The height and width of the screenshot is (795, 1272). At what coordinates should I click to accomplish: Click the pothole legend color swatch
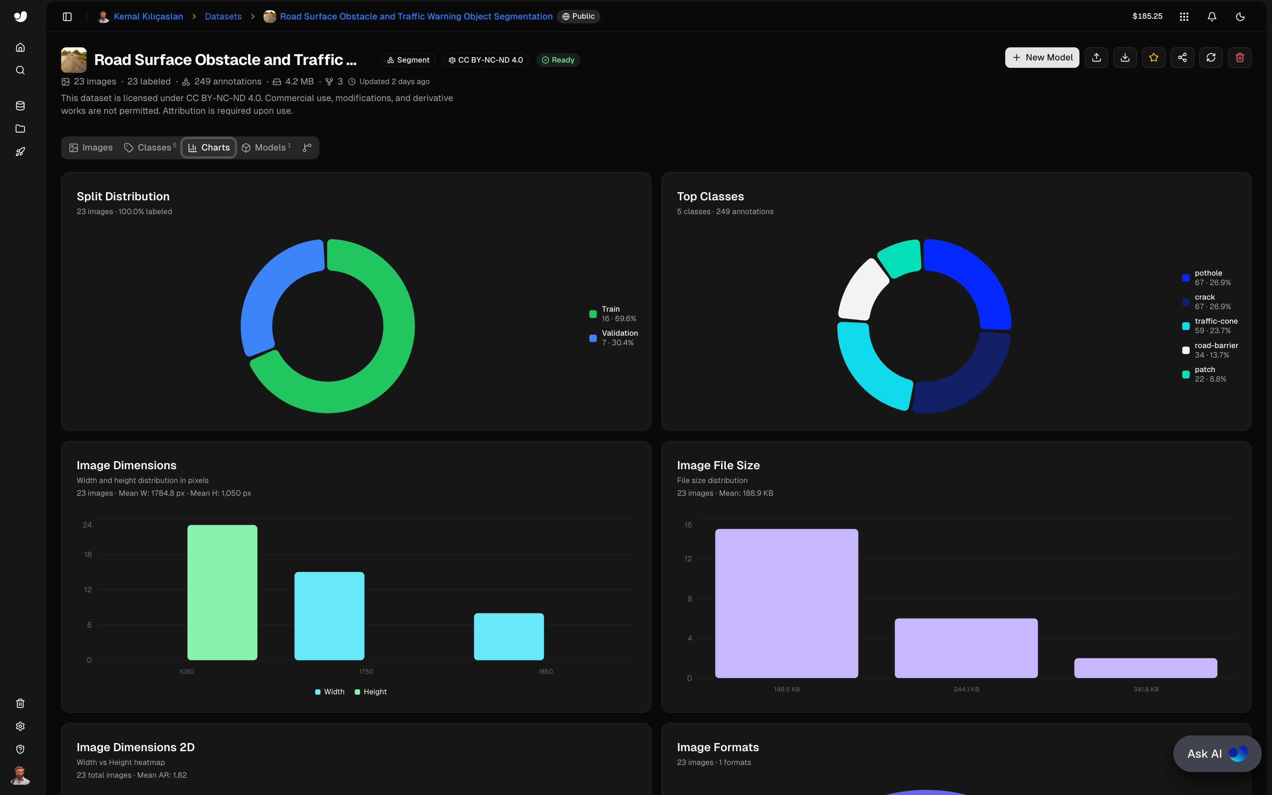tap(1186, 278)
